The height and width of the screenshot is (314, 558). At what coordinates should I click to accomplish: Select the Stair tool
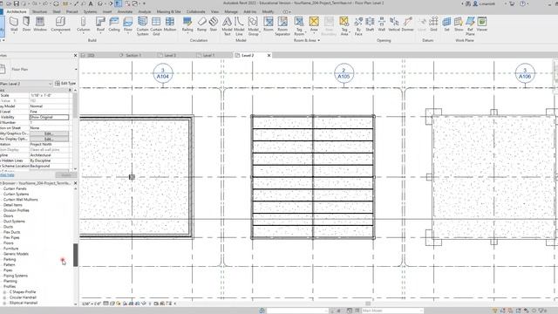(x=214, y=24)
